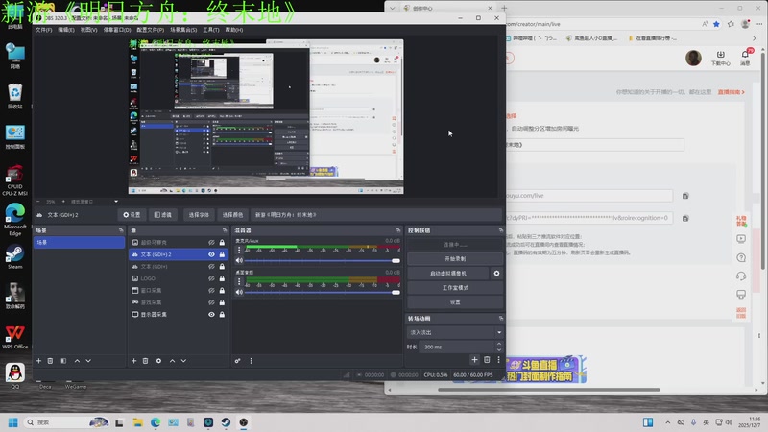Delete the selected scene with trash icon
Screen dimensions: 768x432
tap(50, 361)
